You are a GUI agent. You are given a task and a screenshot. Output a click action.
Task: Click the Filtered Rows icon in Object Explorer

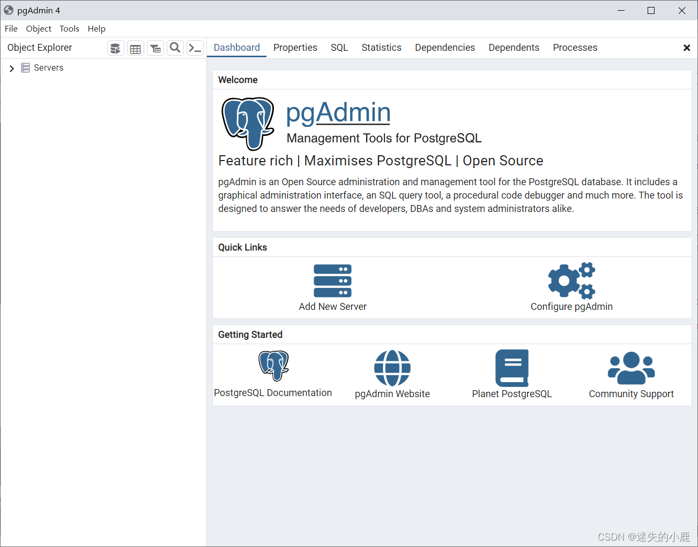point(155,48)
